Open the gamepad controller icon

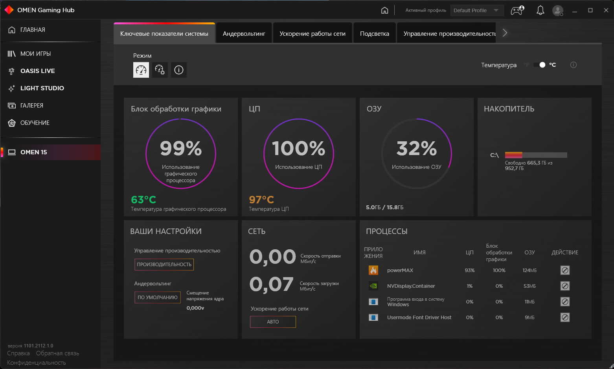point(517,10)
